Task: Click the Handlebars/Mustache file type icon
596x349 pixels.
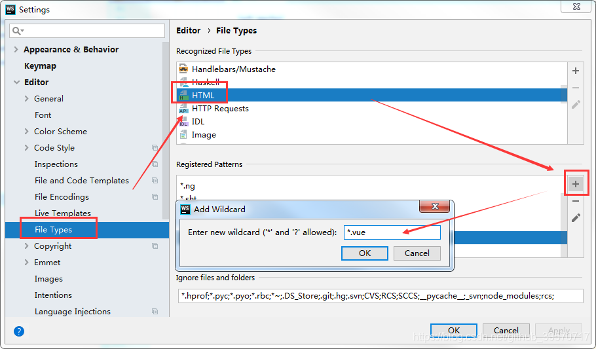Action: 183,69
